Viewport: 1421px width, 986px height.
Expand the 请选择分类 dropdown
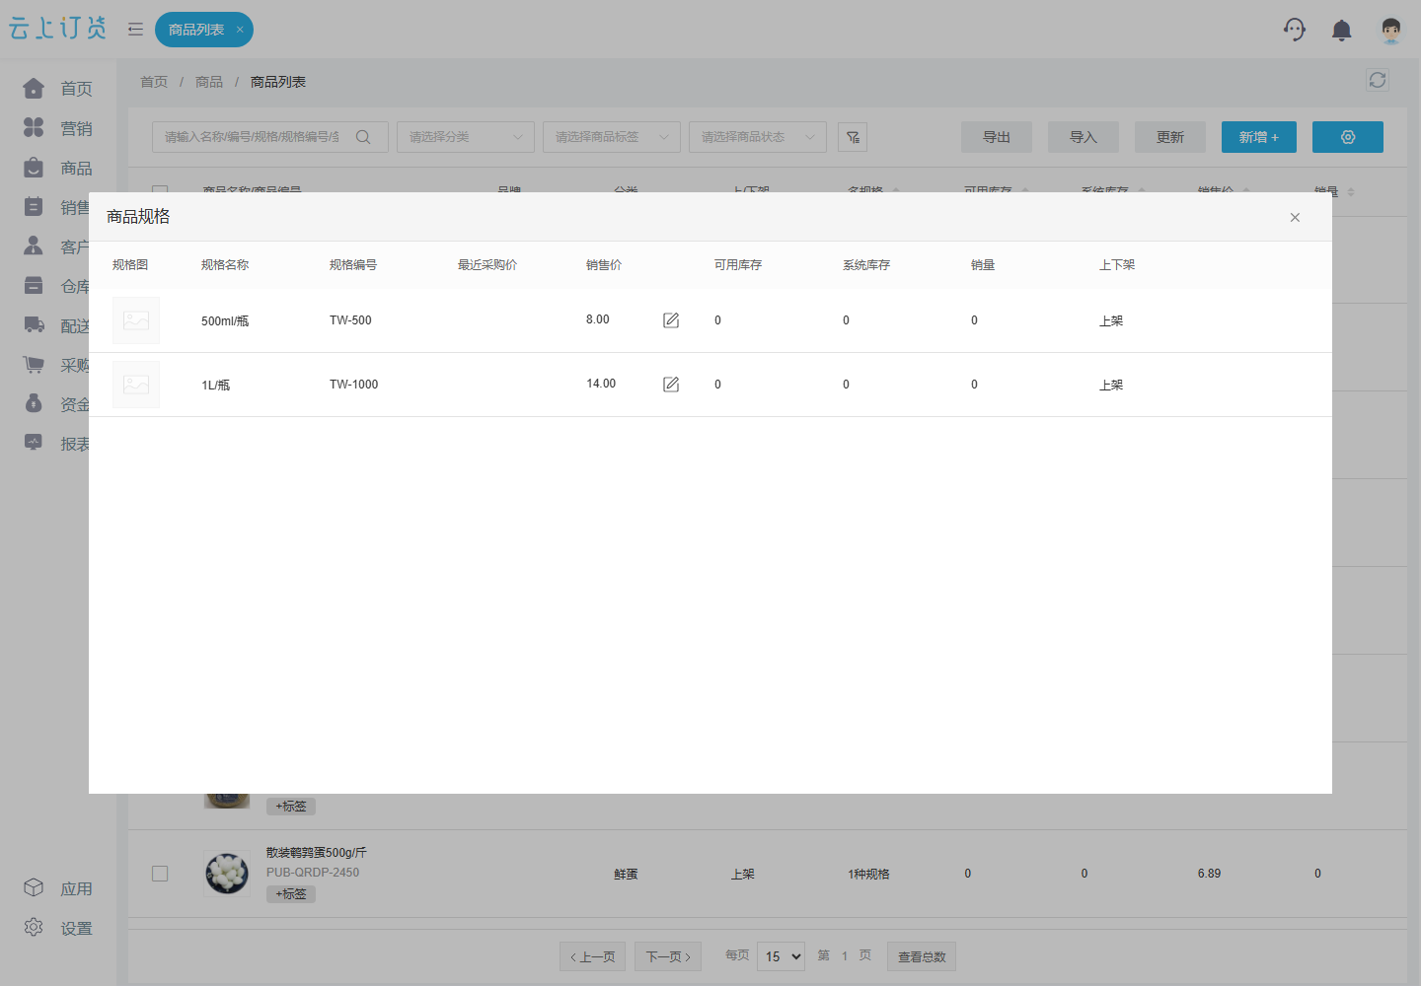tap(466, 137)
